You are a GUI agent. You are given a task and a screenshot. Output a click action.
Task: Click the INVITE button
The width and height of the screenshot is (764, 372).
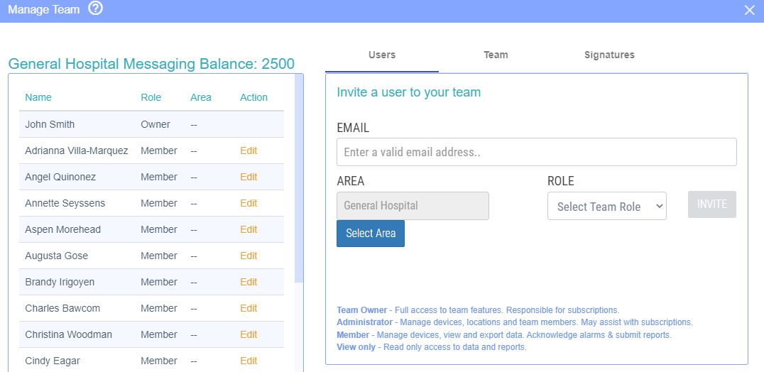(x=711, y=204)
